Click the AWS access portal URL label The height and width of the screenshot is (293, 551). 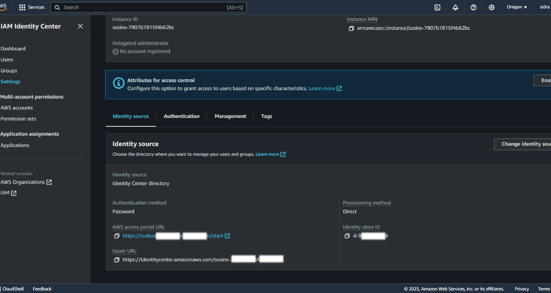tap(139, 227)
